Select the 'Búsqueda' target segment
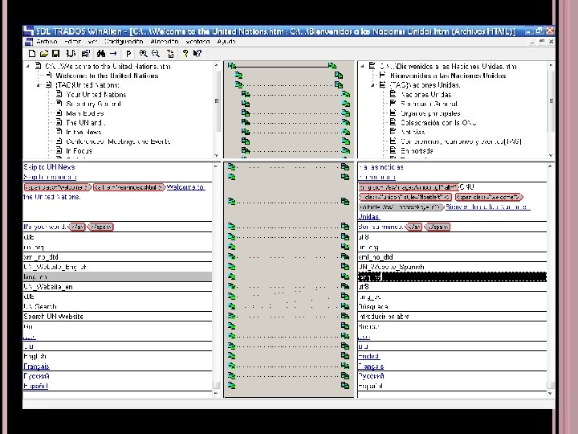578x434 pixels. pyautogui.click(x=452, y=306)
